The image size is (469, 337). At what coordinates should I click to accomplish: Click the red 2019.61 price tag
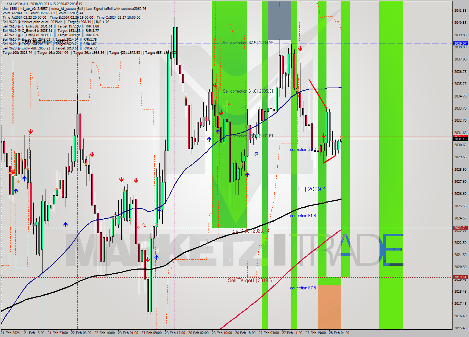[460, 277]
